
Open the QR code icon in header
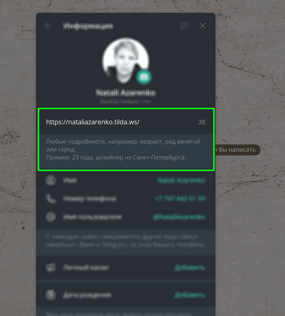coord(184,26)
